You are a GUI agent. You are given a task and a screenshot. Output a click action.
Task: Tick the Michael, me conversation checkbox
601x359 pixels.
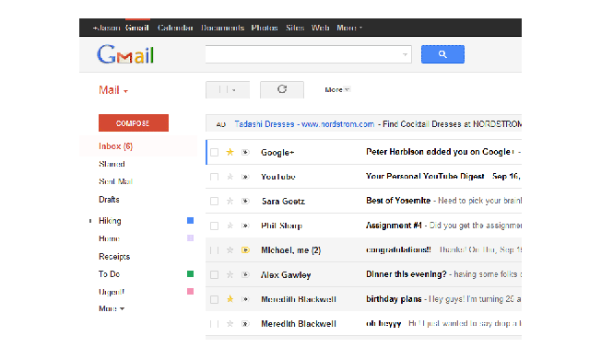click(x=214, y=250)
